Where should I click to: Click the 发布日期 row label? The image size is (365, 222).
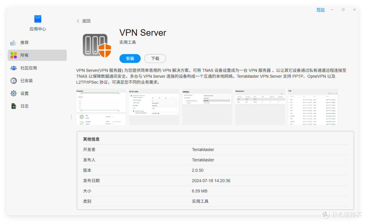coord(91,180)
